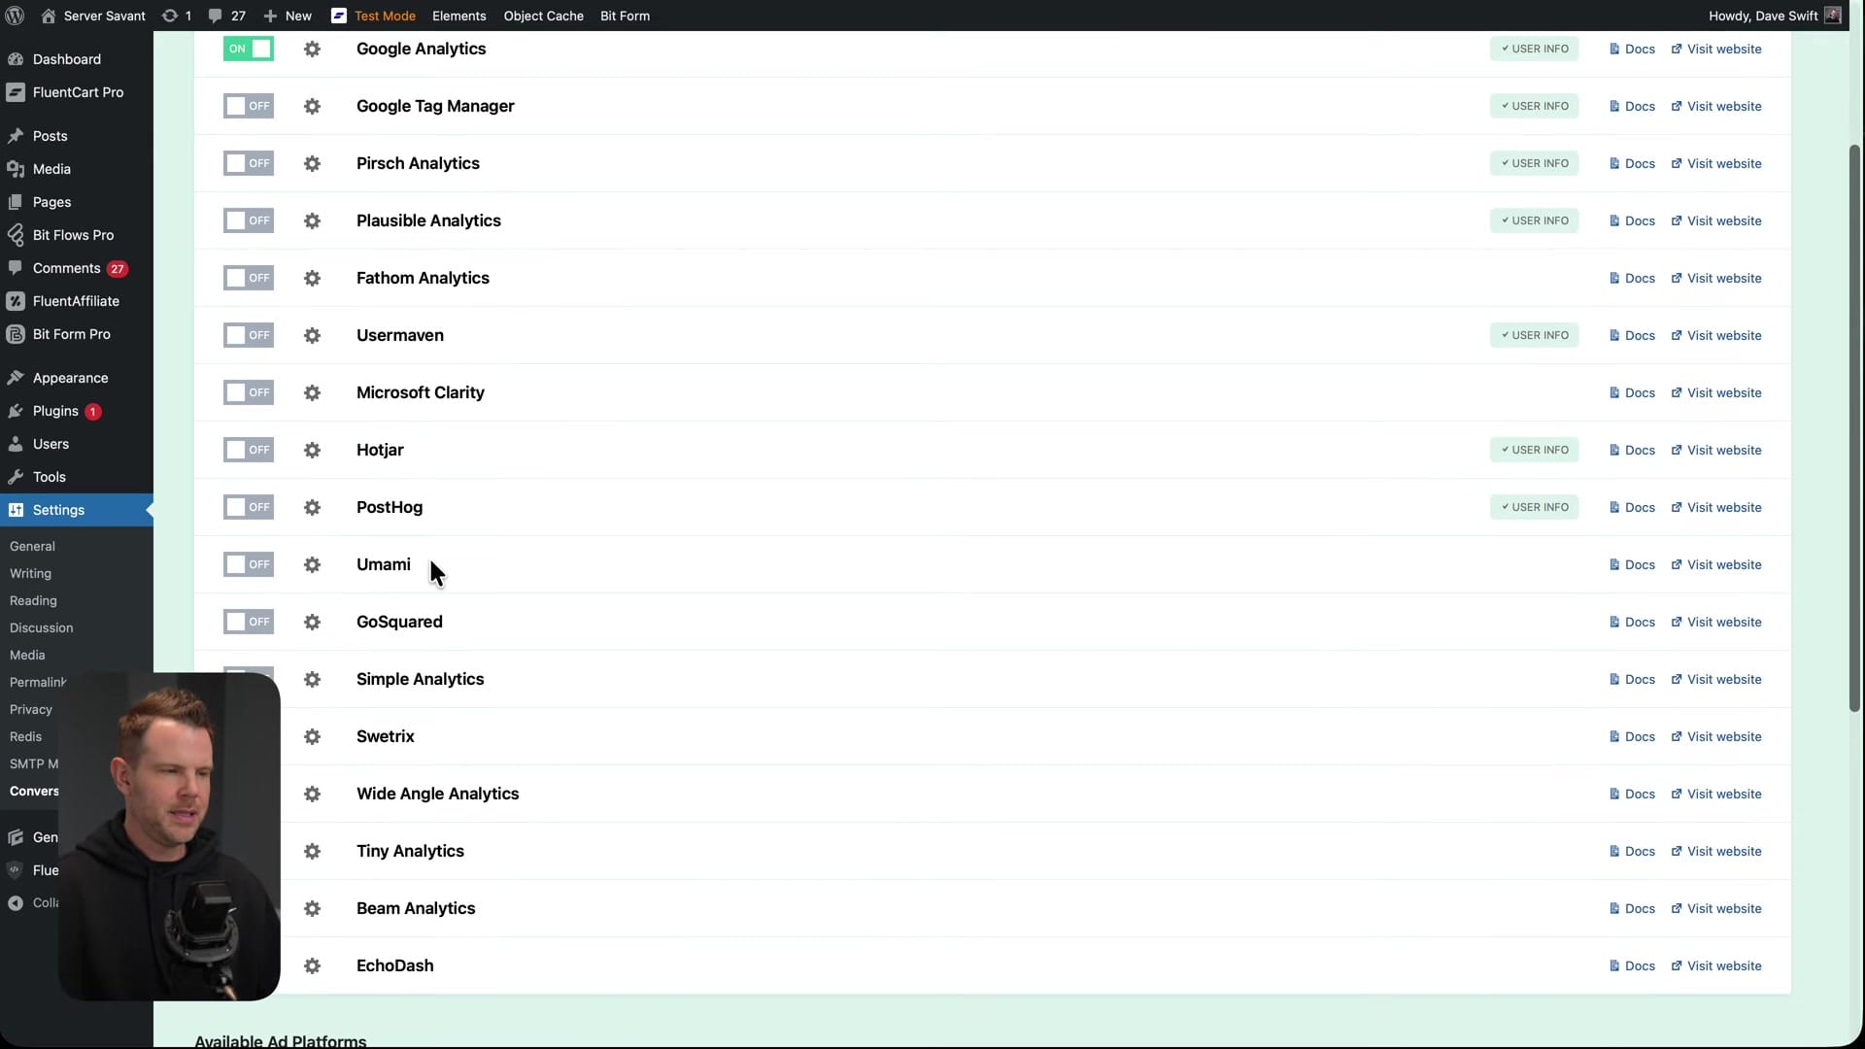Click the user avatar in admin bar

tap(1832, 16)
